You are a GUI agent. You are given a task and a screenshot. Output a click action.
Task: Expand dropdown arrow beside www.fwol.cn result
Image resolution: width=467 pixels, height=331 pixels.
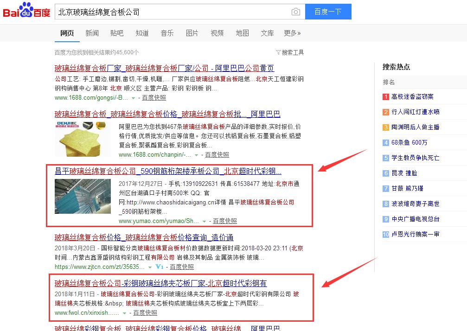124,313
